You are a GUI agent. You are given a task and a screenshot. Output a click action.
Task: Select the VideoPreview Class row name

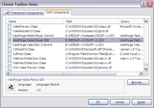click(x=25, y=27)
